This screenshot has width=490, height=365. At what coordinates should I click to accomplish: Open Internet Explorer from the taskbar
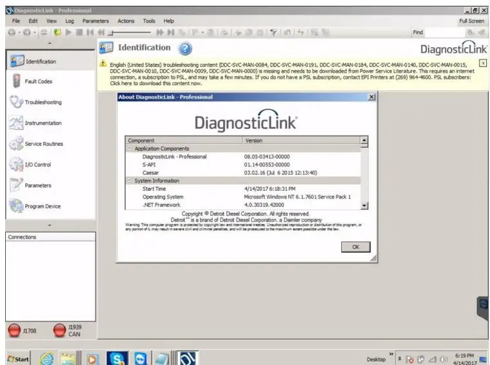47,358
